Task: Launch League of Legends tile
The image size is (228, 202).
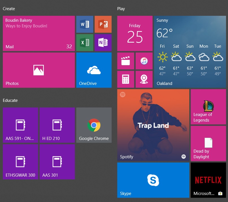Action: pyautogui.click(x=209, y=107)
